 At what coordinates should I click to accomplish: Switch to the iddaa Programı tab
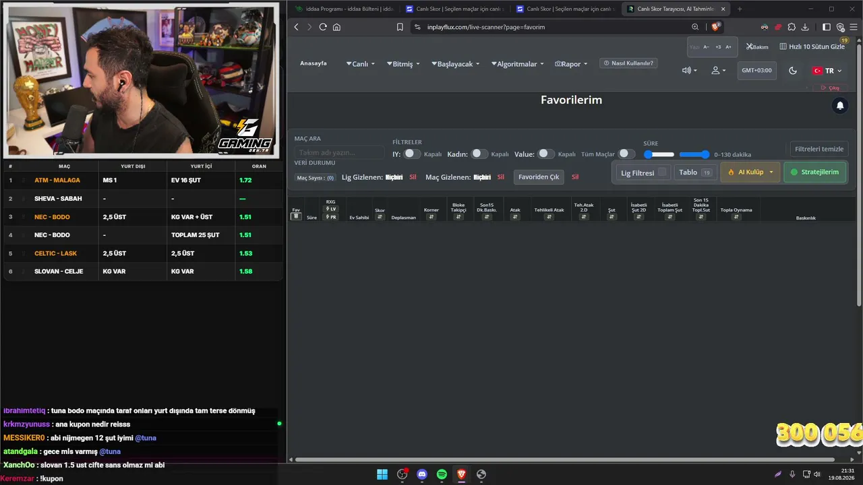[344, 9]
